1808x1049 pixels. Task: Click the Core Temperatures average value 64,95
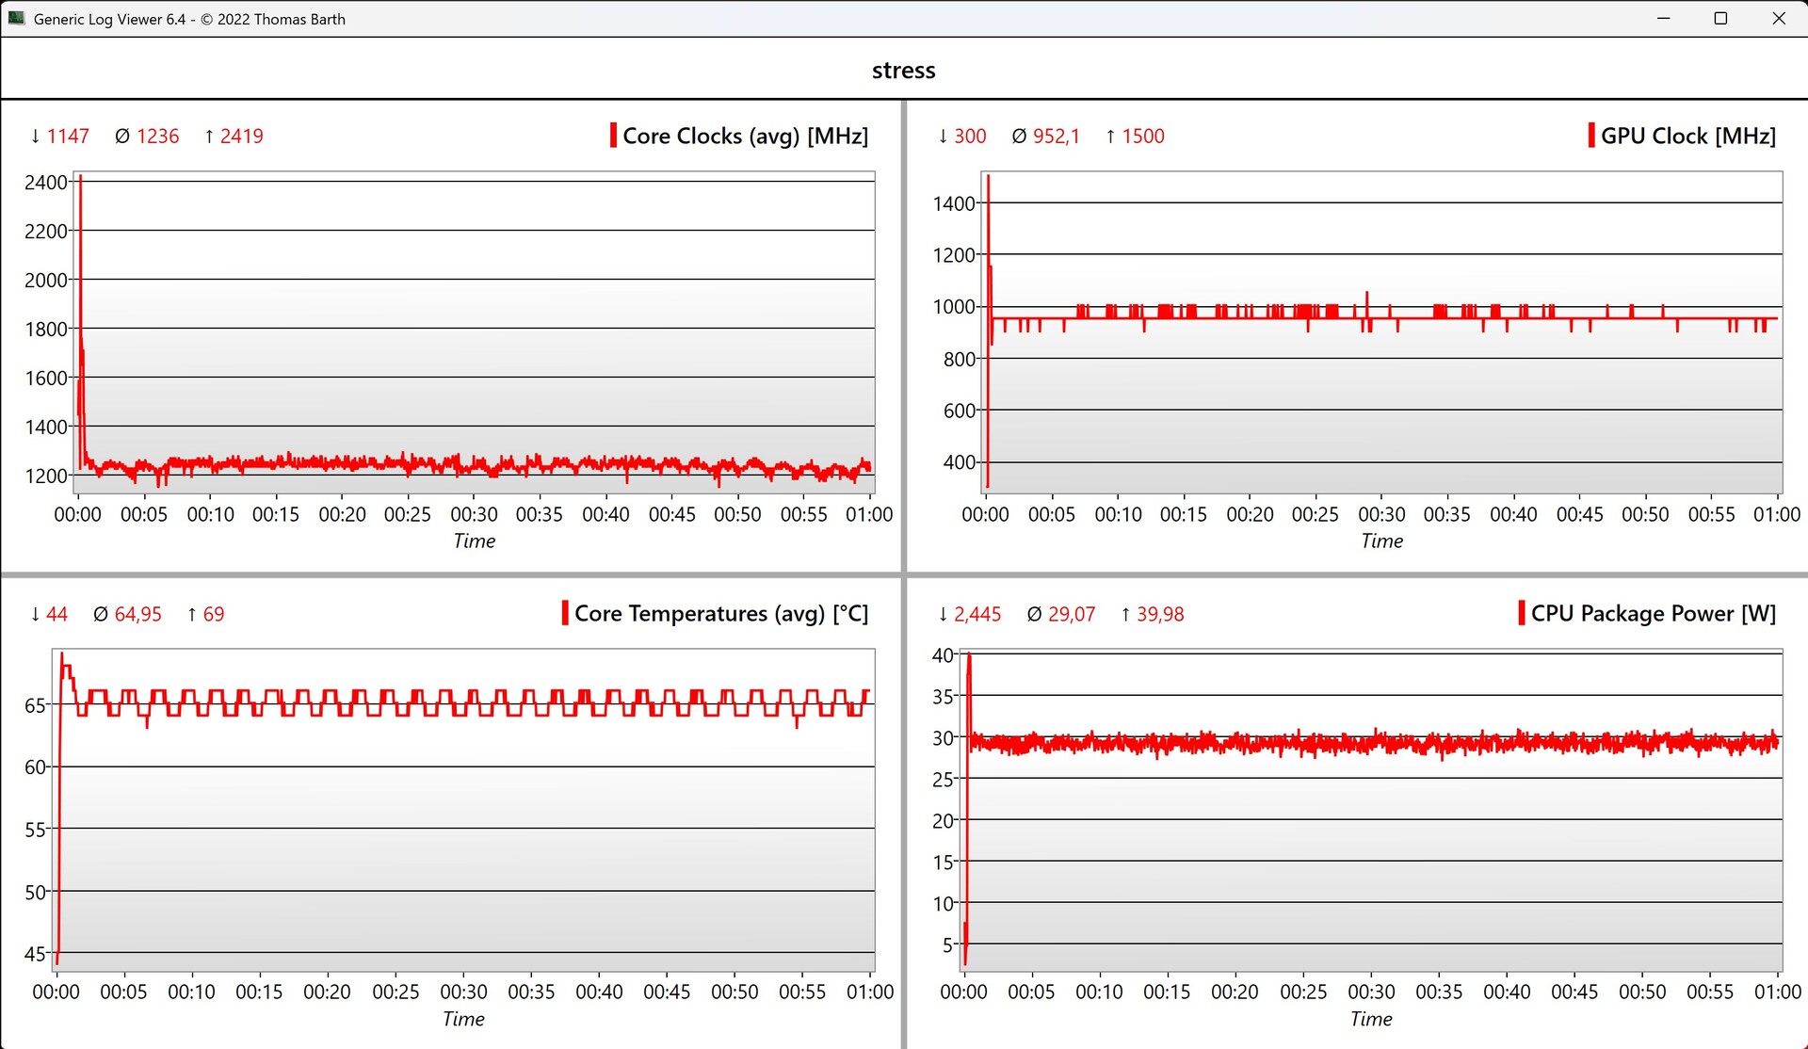(x=137, y=614)
